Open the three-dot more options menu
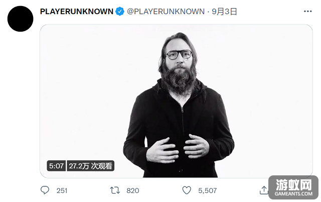Viewport: 321px width, 202px height. tap(307, 11)
